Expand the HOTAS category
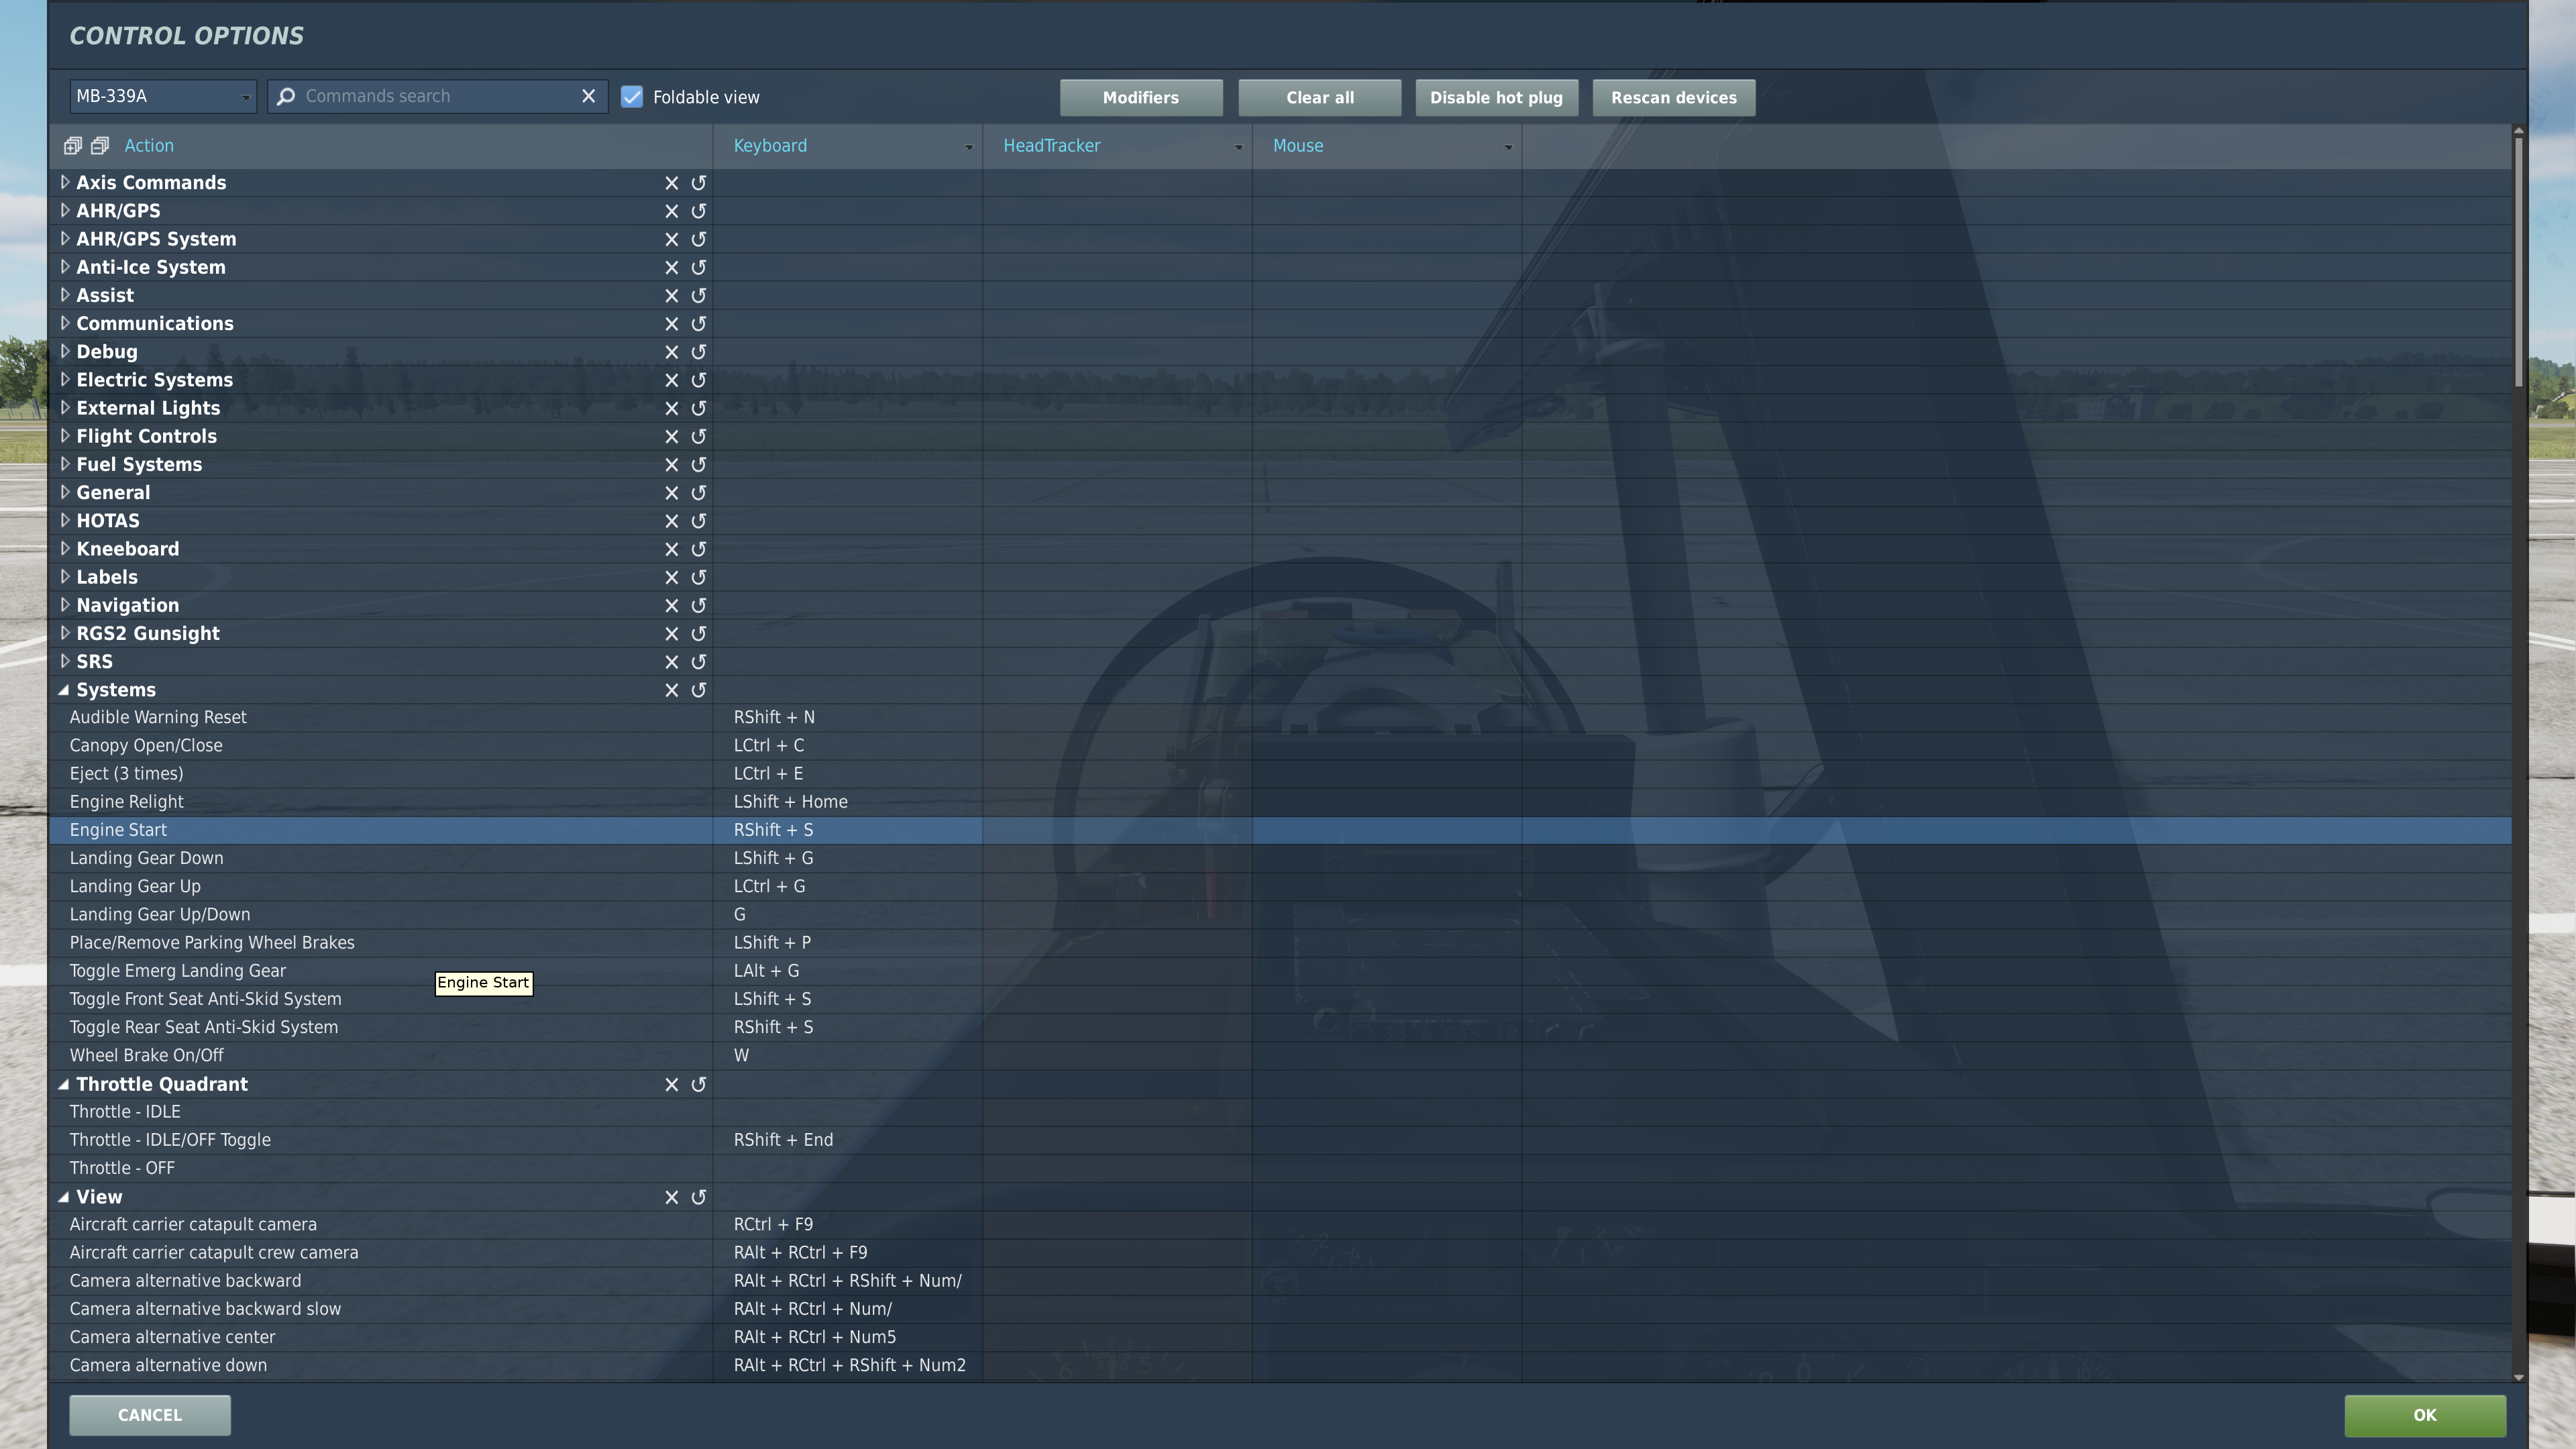This screenshot has width=2576, height=1449. coord(64,520)
